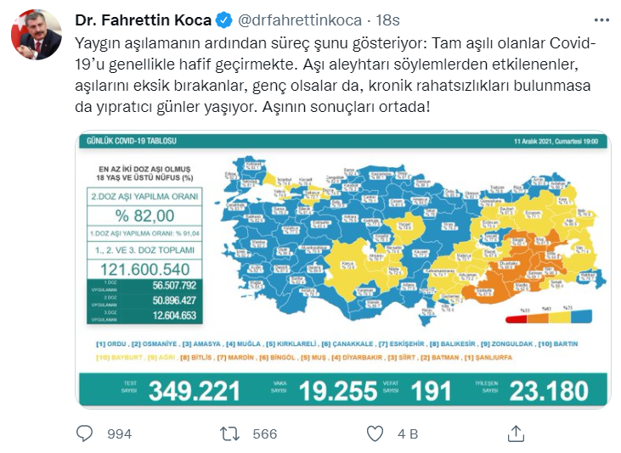Click the blue verified badge

click(224, 20)
